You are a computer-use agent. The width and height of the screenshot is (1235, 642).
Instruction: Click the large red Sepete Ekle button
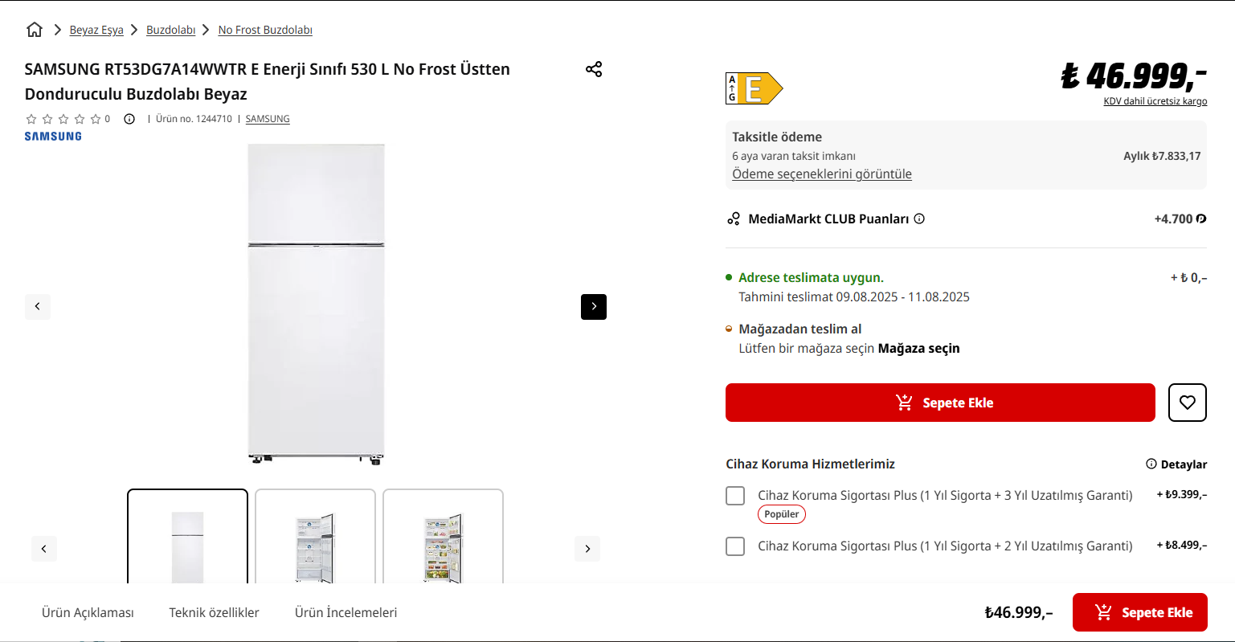click(940, 403)
